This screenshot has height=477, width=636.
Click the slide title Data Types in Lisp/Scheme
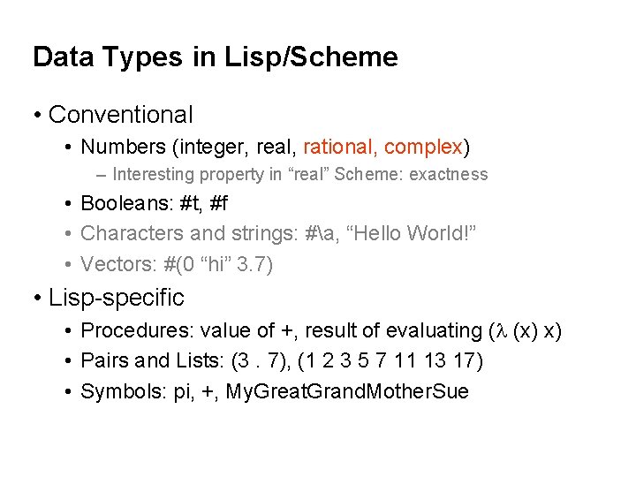[215, 57]
